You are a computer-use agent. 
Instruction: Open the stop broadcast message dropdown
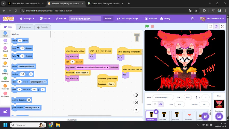point(111,84)
